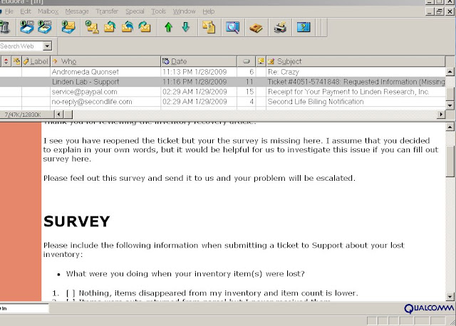Select the no-reply@secondlife.com message

click(92, 102)
